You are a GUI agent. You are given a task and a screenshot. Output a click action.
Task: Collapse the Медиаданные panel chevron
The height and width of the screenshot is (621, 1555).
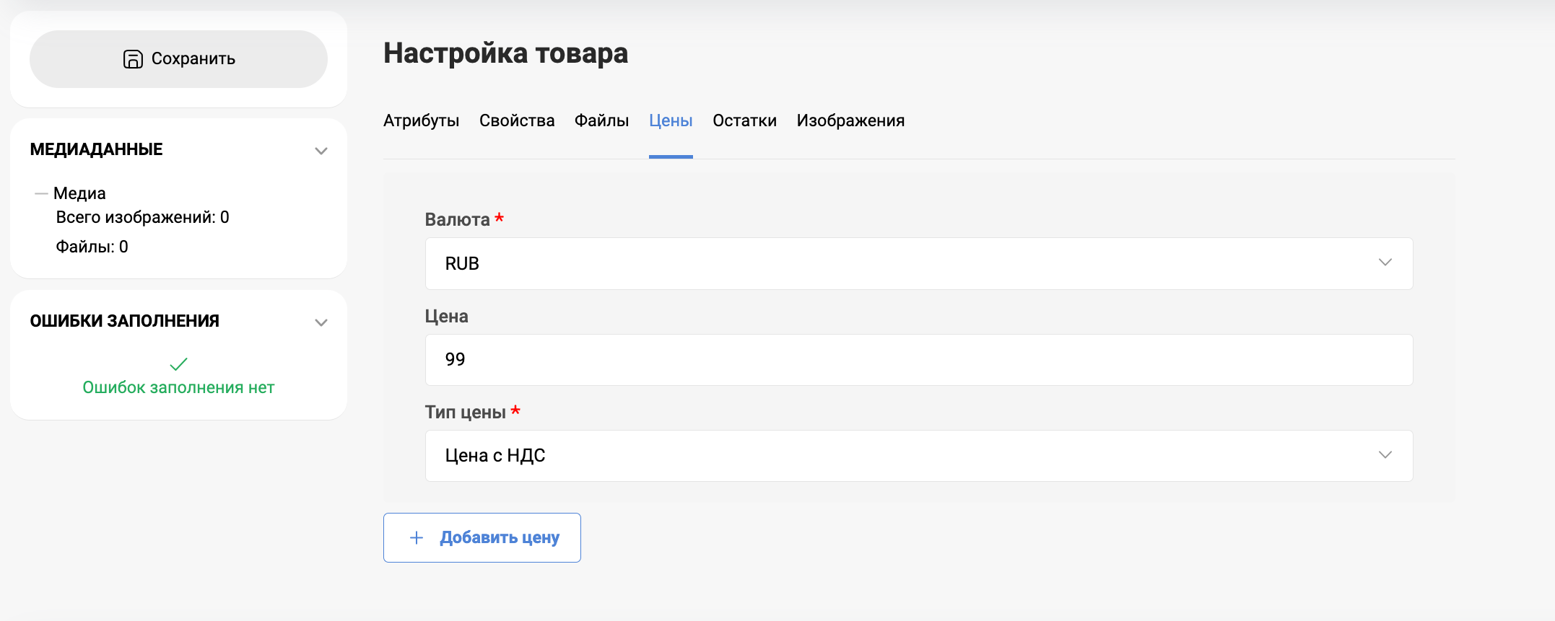point(321,151)
